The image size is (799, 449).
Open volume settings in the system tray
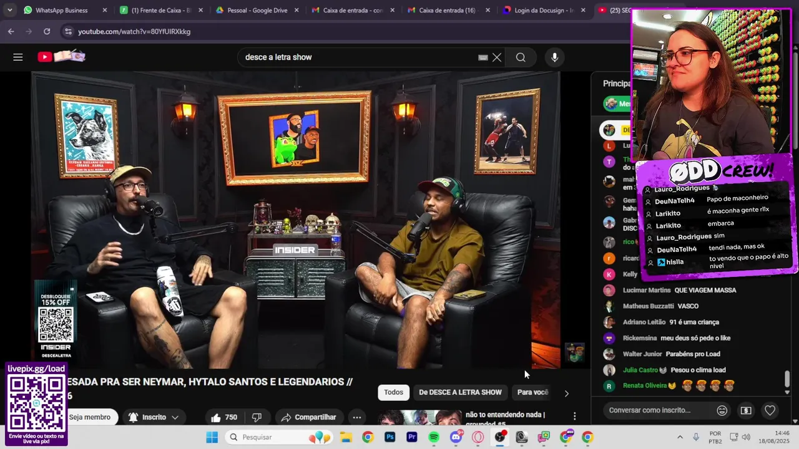point(746,437)
